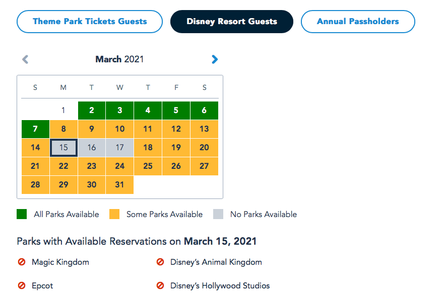Click the gray No Parks Available swatch
The height and width of the screenshot is (303, 444).
(218, 214)
